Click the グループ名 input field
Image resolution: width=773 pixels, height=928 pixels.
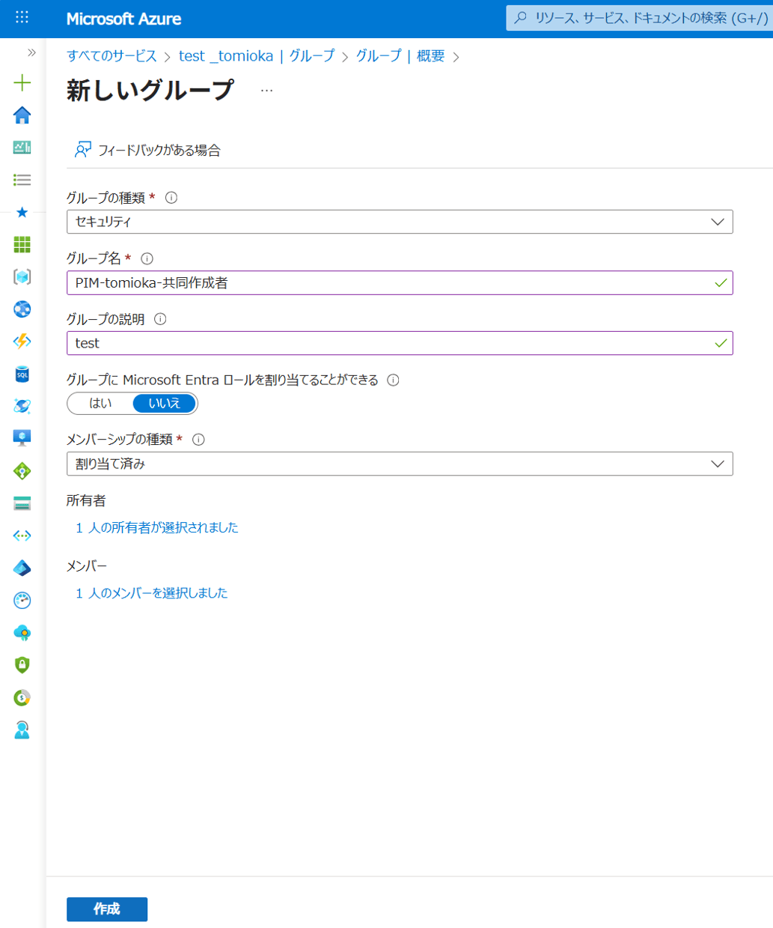[x=389, y=283]
